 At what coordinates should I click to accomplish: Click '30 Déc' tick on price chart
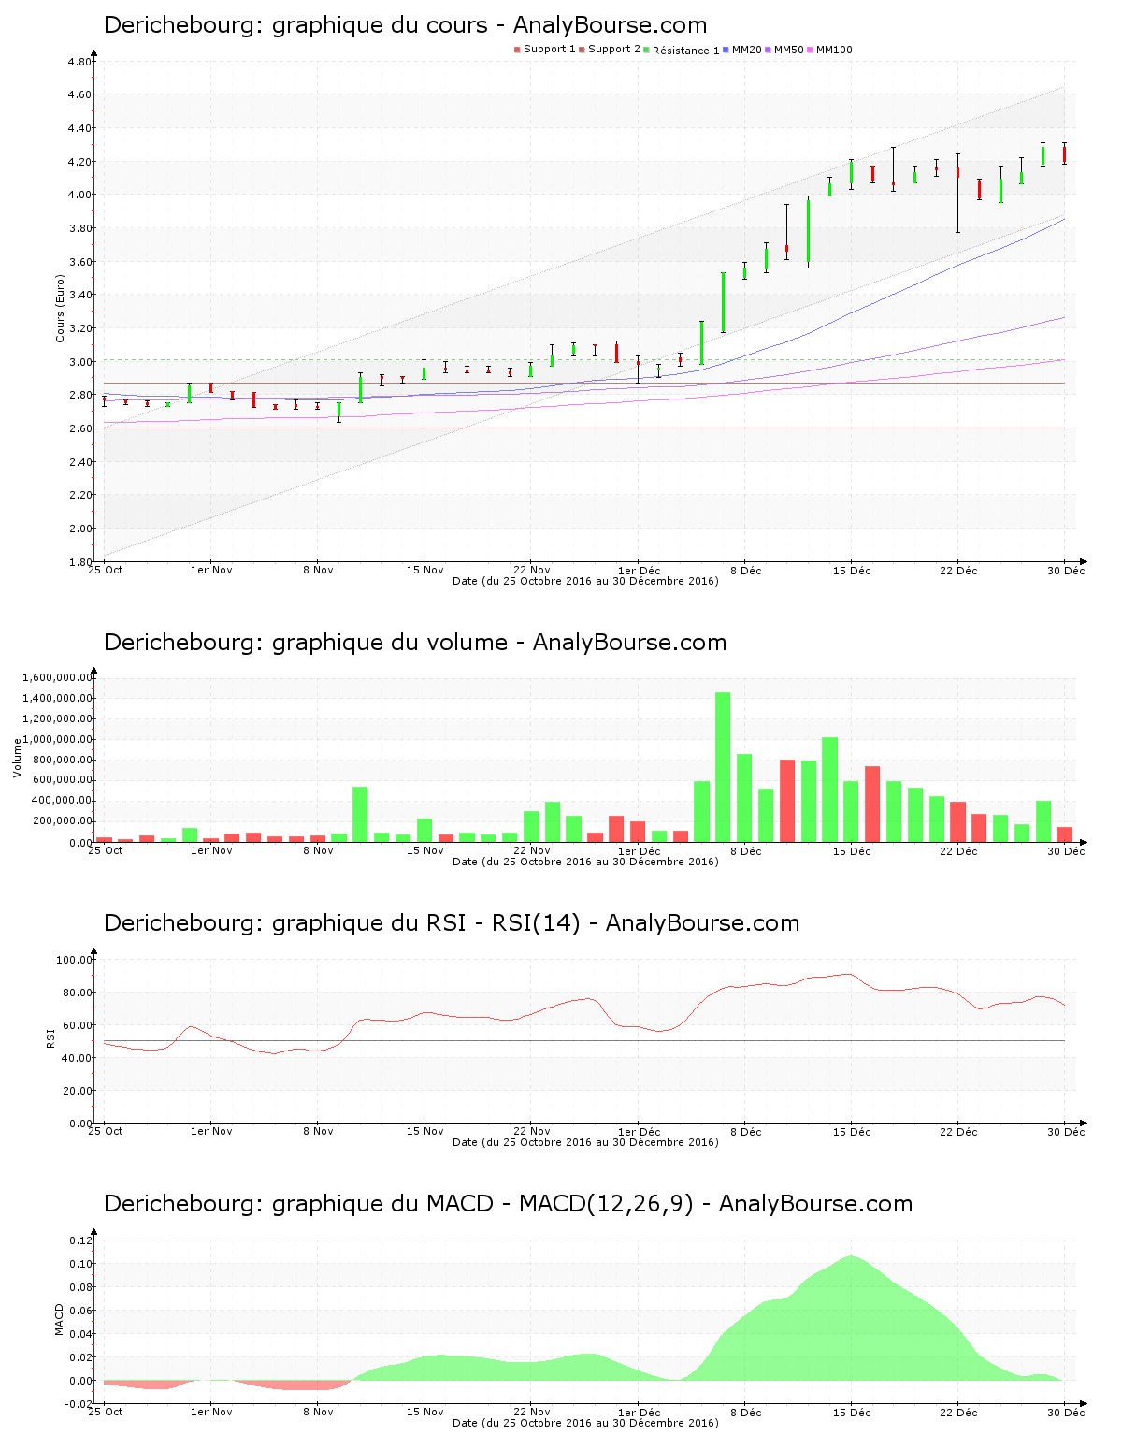click(1066, 570)
